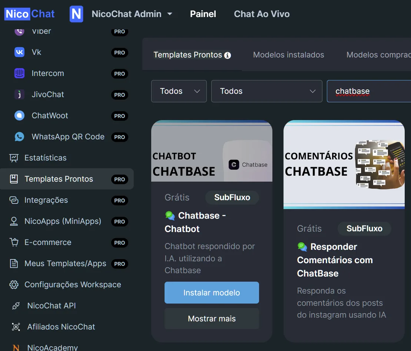The width and height of the screenshot is (411, 351).
Task: Click the chat bubbles icon by Responder Comentários
Action: click(302, 247)
